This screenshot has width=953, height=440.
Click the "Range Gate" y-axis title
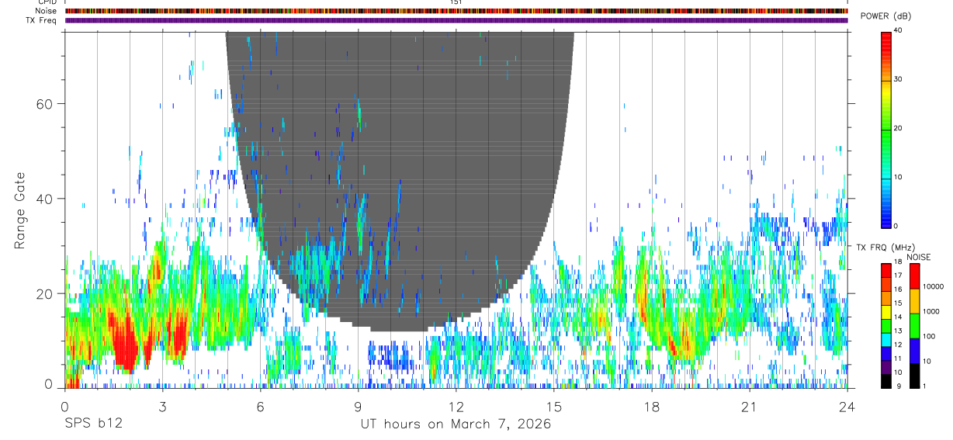tap(19, 210)
